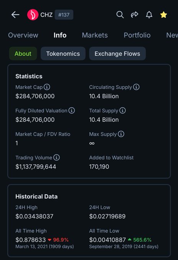This screenshot has width=178, height=260.
Task: Show the Tokenomics section
Action: tap(63, 54)
